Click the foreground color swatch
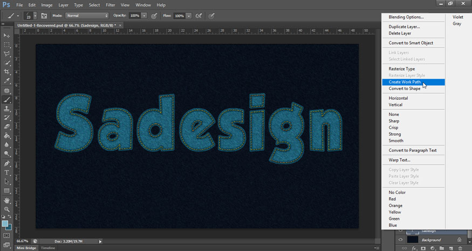The width and height of the screenshot is (472, 251). pyautogui.click(x=5, y=224)
